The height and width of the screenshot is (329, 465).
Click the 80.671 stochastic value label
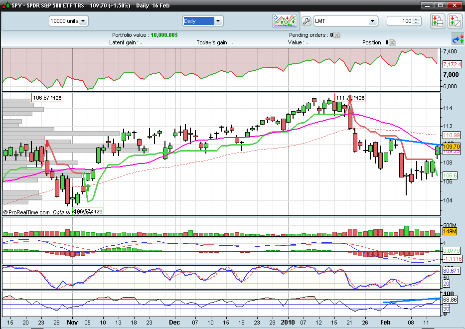coord(451,271)
